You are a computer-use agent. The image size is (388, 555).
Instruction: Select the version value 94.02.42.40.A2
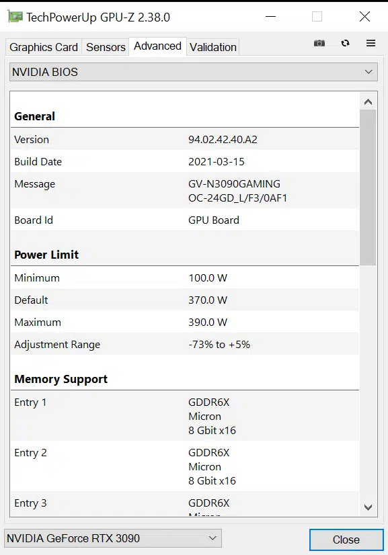coord(223,140)
